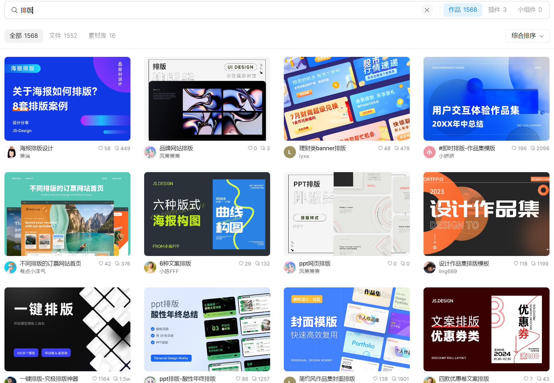Like 一键排版-究极排版神器 via heart icon

95,379
